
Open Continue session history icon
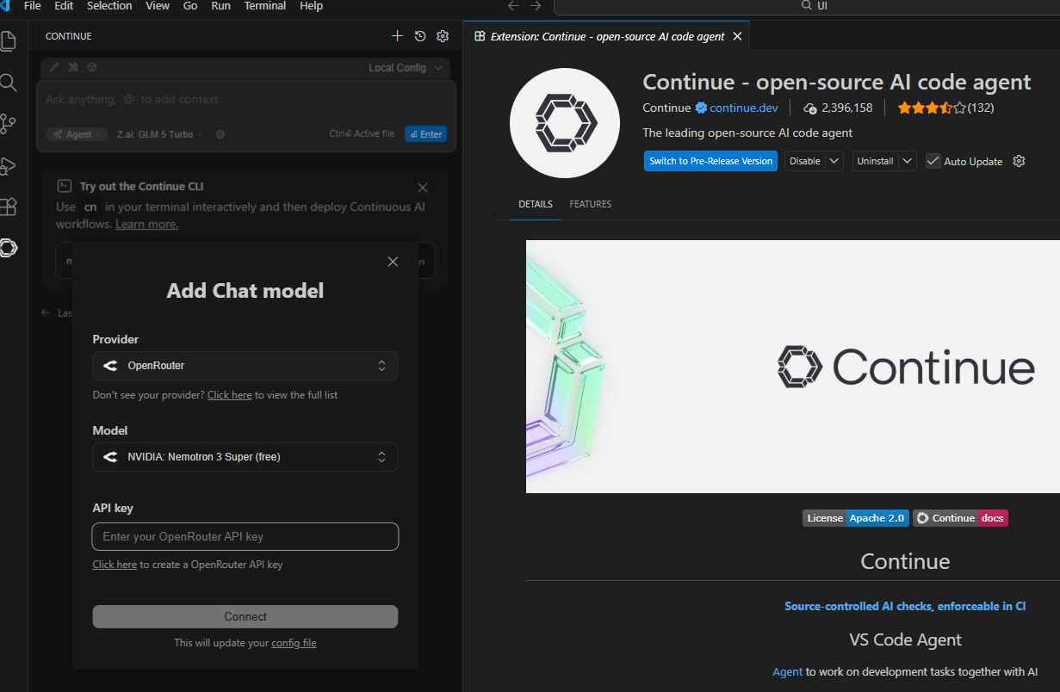420,36
